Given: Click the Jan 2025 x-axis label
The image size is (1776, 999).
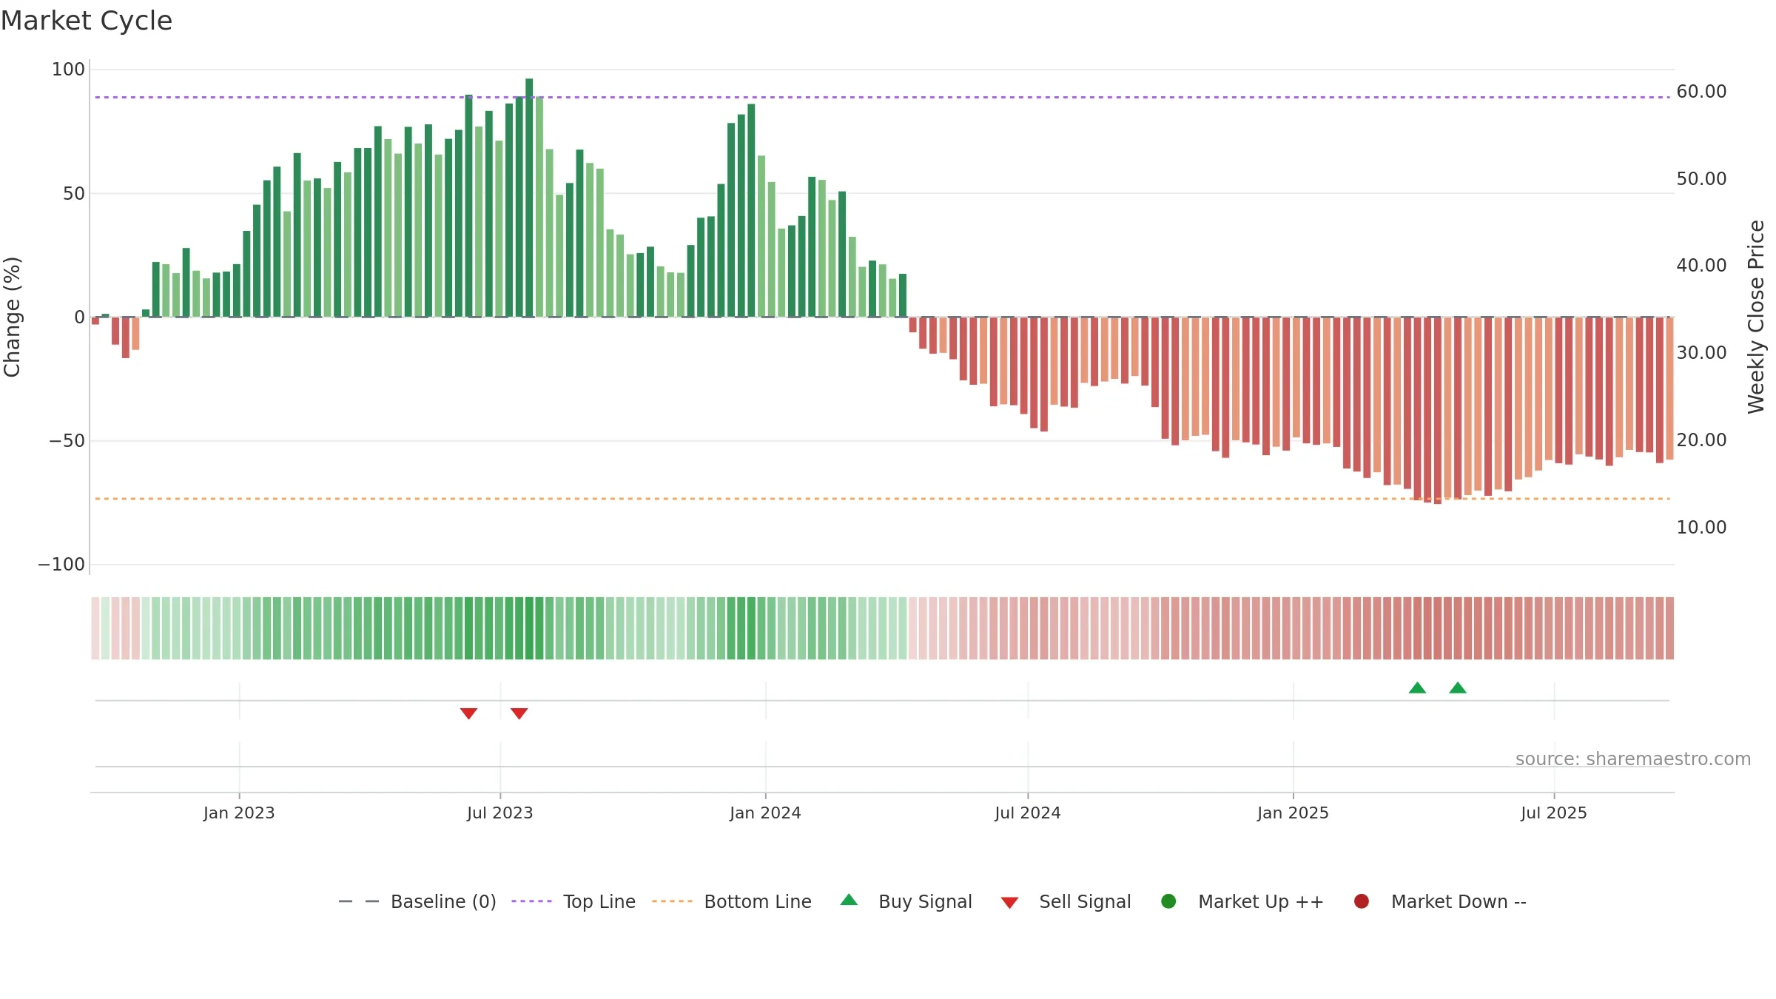Looking at the screenshot, I should (1293, 813).
